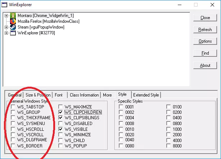This screenshot has height=159, width=221.
Task: Check specific style 0002
Action: pyautogui.click(x=121, y=112)
